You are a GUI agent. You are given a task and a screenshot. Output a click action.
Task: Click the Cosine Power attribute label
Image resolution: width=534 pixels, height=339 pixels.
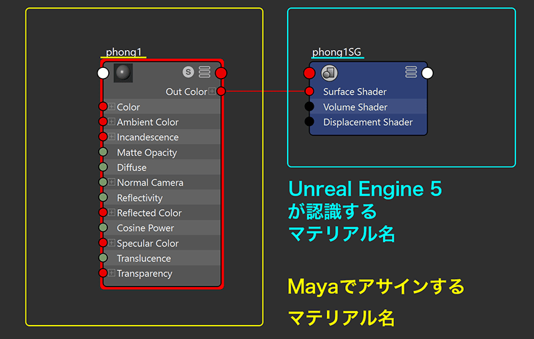coord(146,228)
